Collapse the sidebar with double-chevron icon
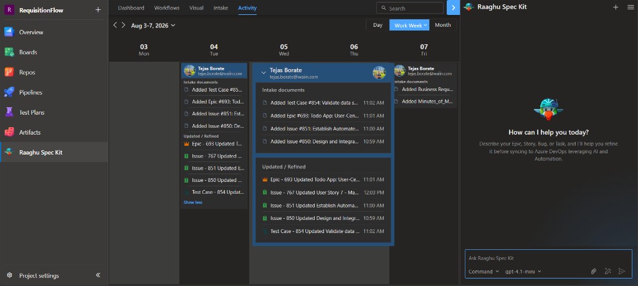 [x=98, y=275]
